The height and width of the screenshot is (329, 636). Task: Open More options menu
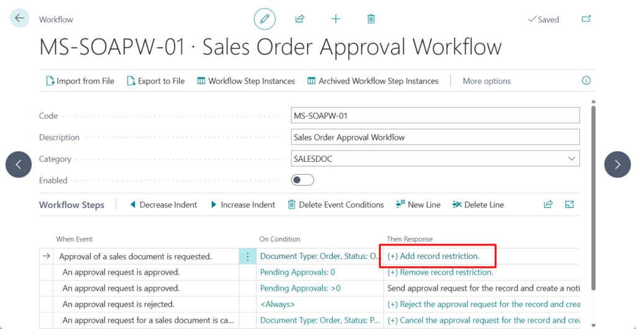[x=486, y=81]
